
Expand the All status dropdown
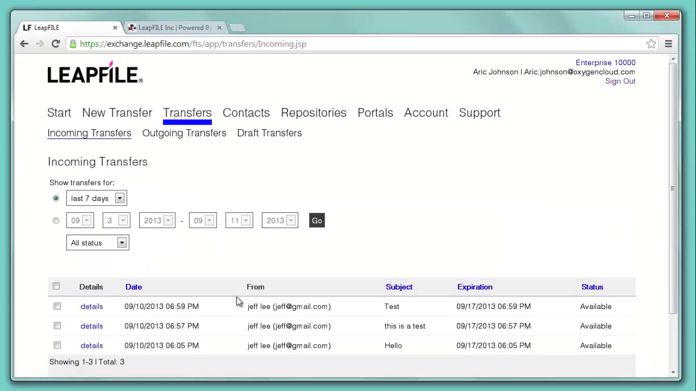(x=97, y=243)
